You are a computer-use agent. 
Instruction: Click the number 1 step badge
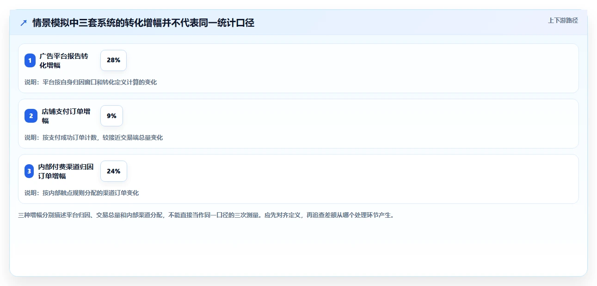pos(30,60)
